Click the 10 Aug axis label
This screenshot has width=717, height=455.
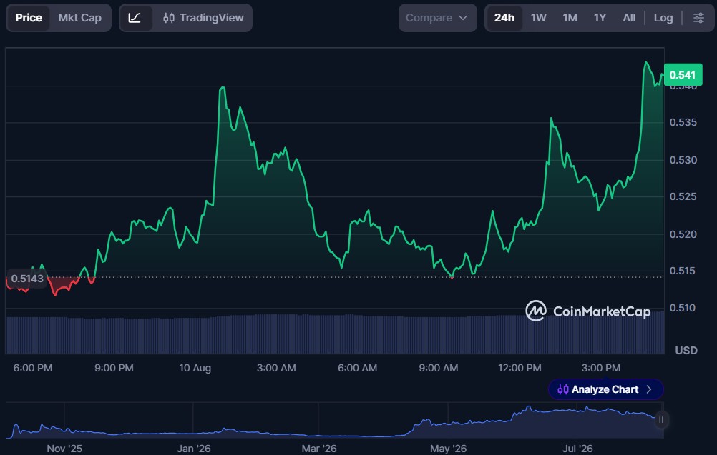point(195,368)
